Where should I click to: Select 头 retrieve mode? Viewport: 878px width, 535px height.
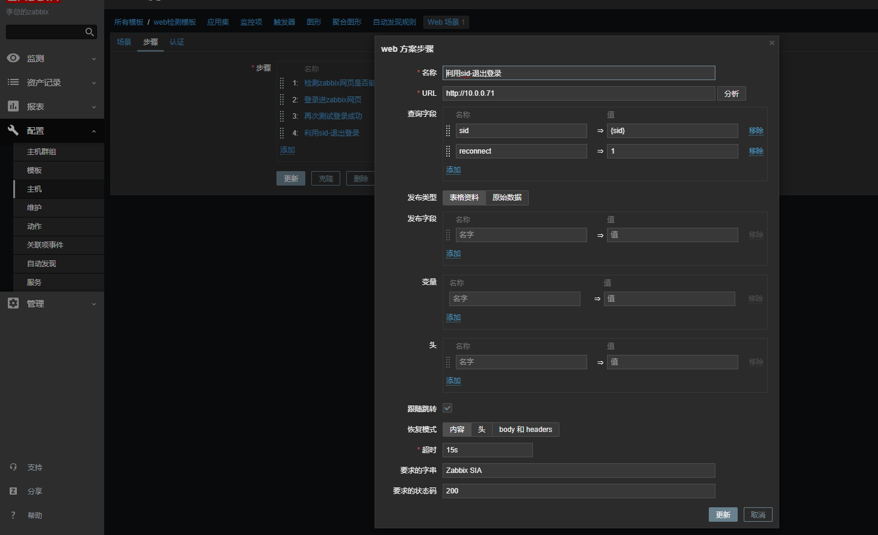(482, 430)
